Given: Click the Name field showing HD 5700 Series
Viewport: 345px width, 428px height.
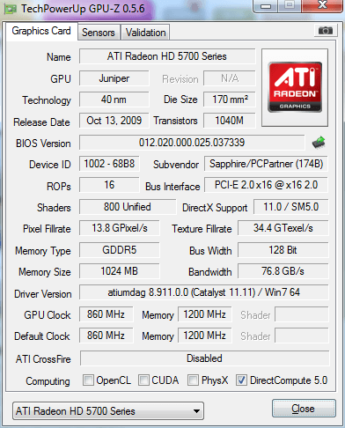Looking at the screenshot, I should point(167,56).
